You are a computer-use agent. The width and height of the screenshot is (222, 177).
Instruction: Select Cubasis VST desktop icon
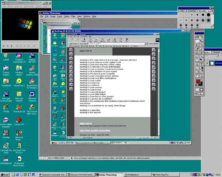[19, 121]
